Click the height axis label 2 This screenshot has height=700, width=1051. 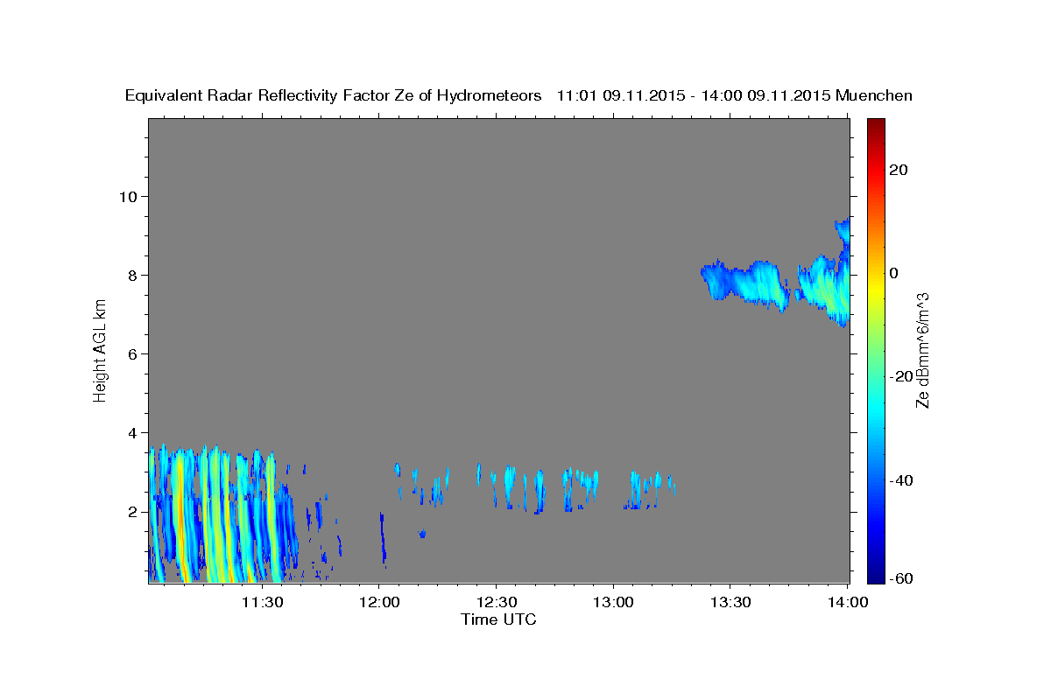point(133,511)
